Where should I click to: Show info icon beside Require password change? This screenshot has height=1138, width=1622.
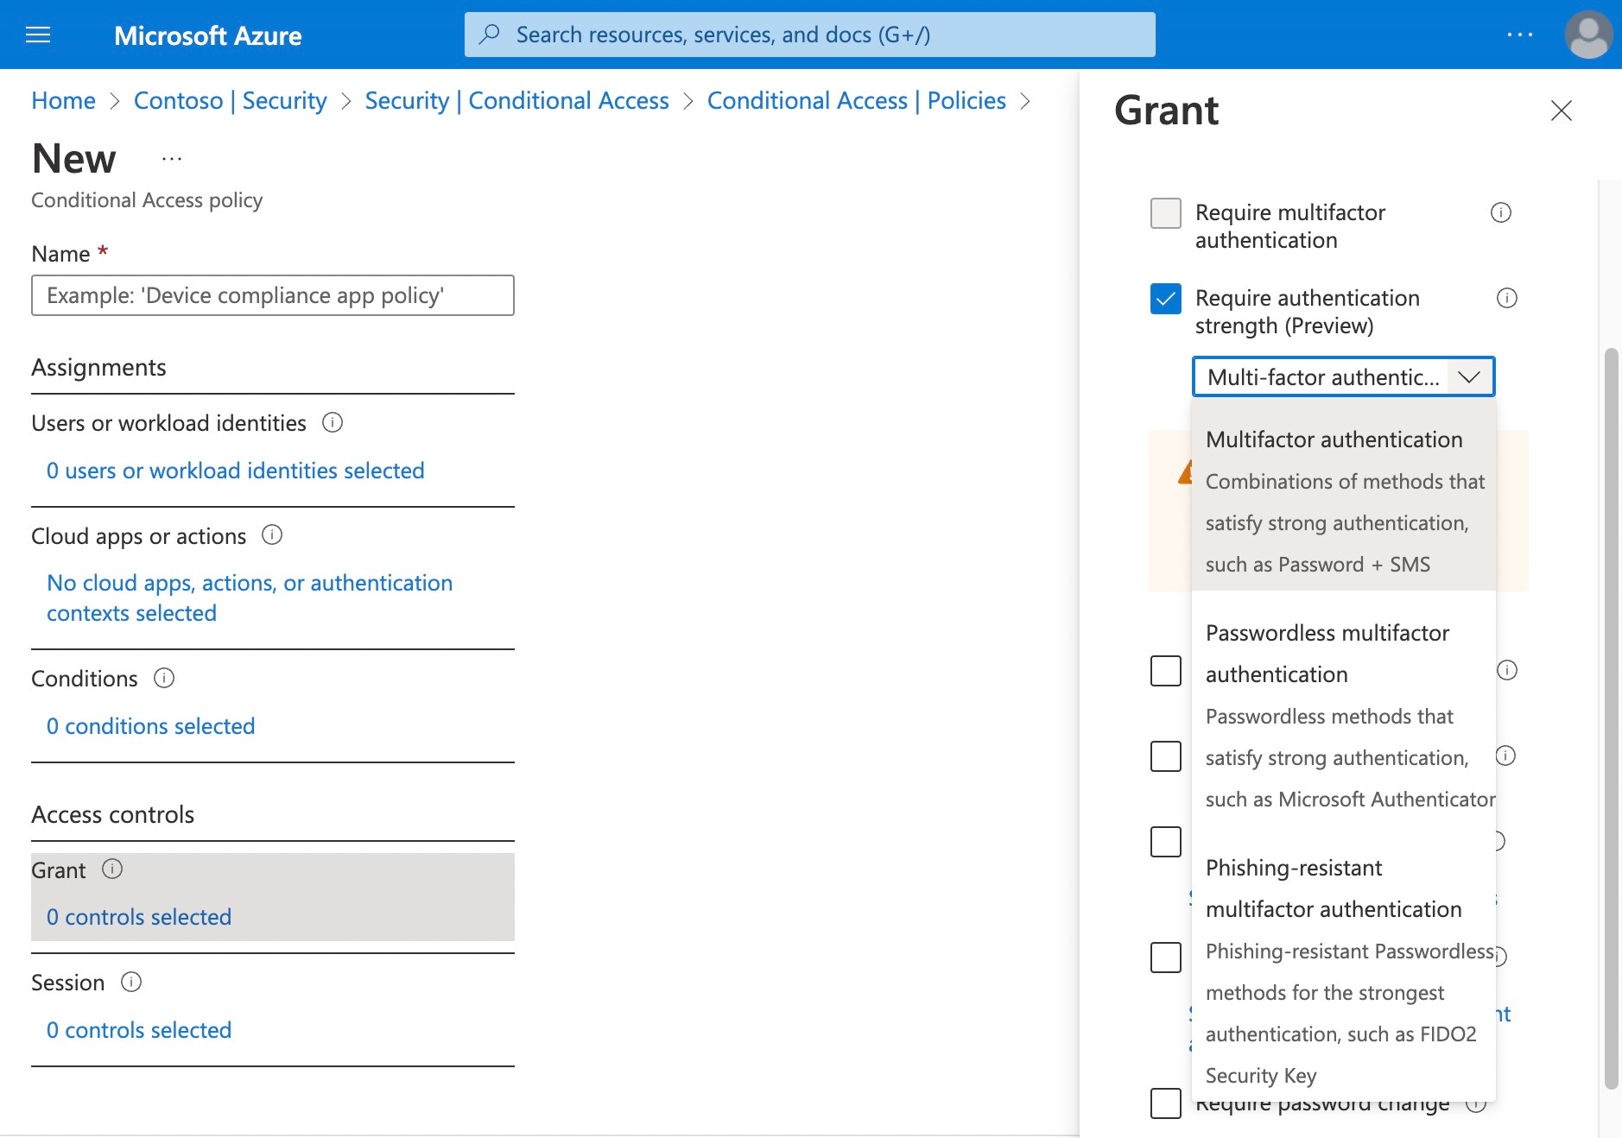(x=1477, y=1103)
